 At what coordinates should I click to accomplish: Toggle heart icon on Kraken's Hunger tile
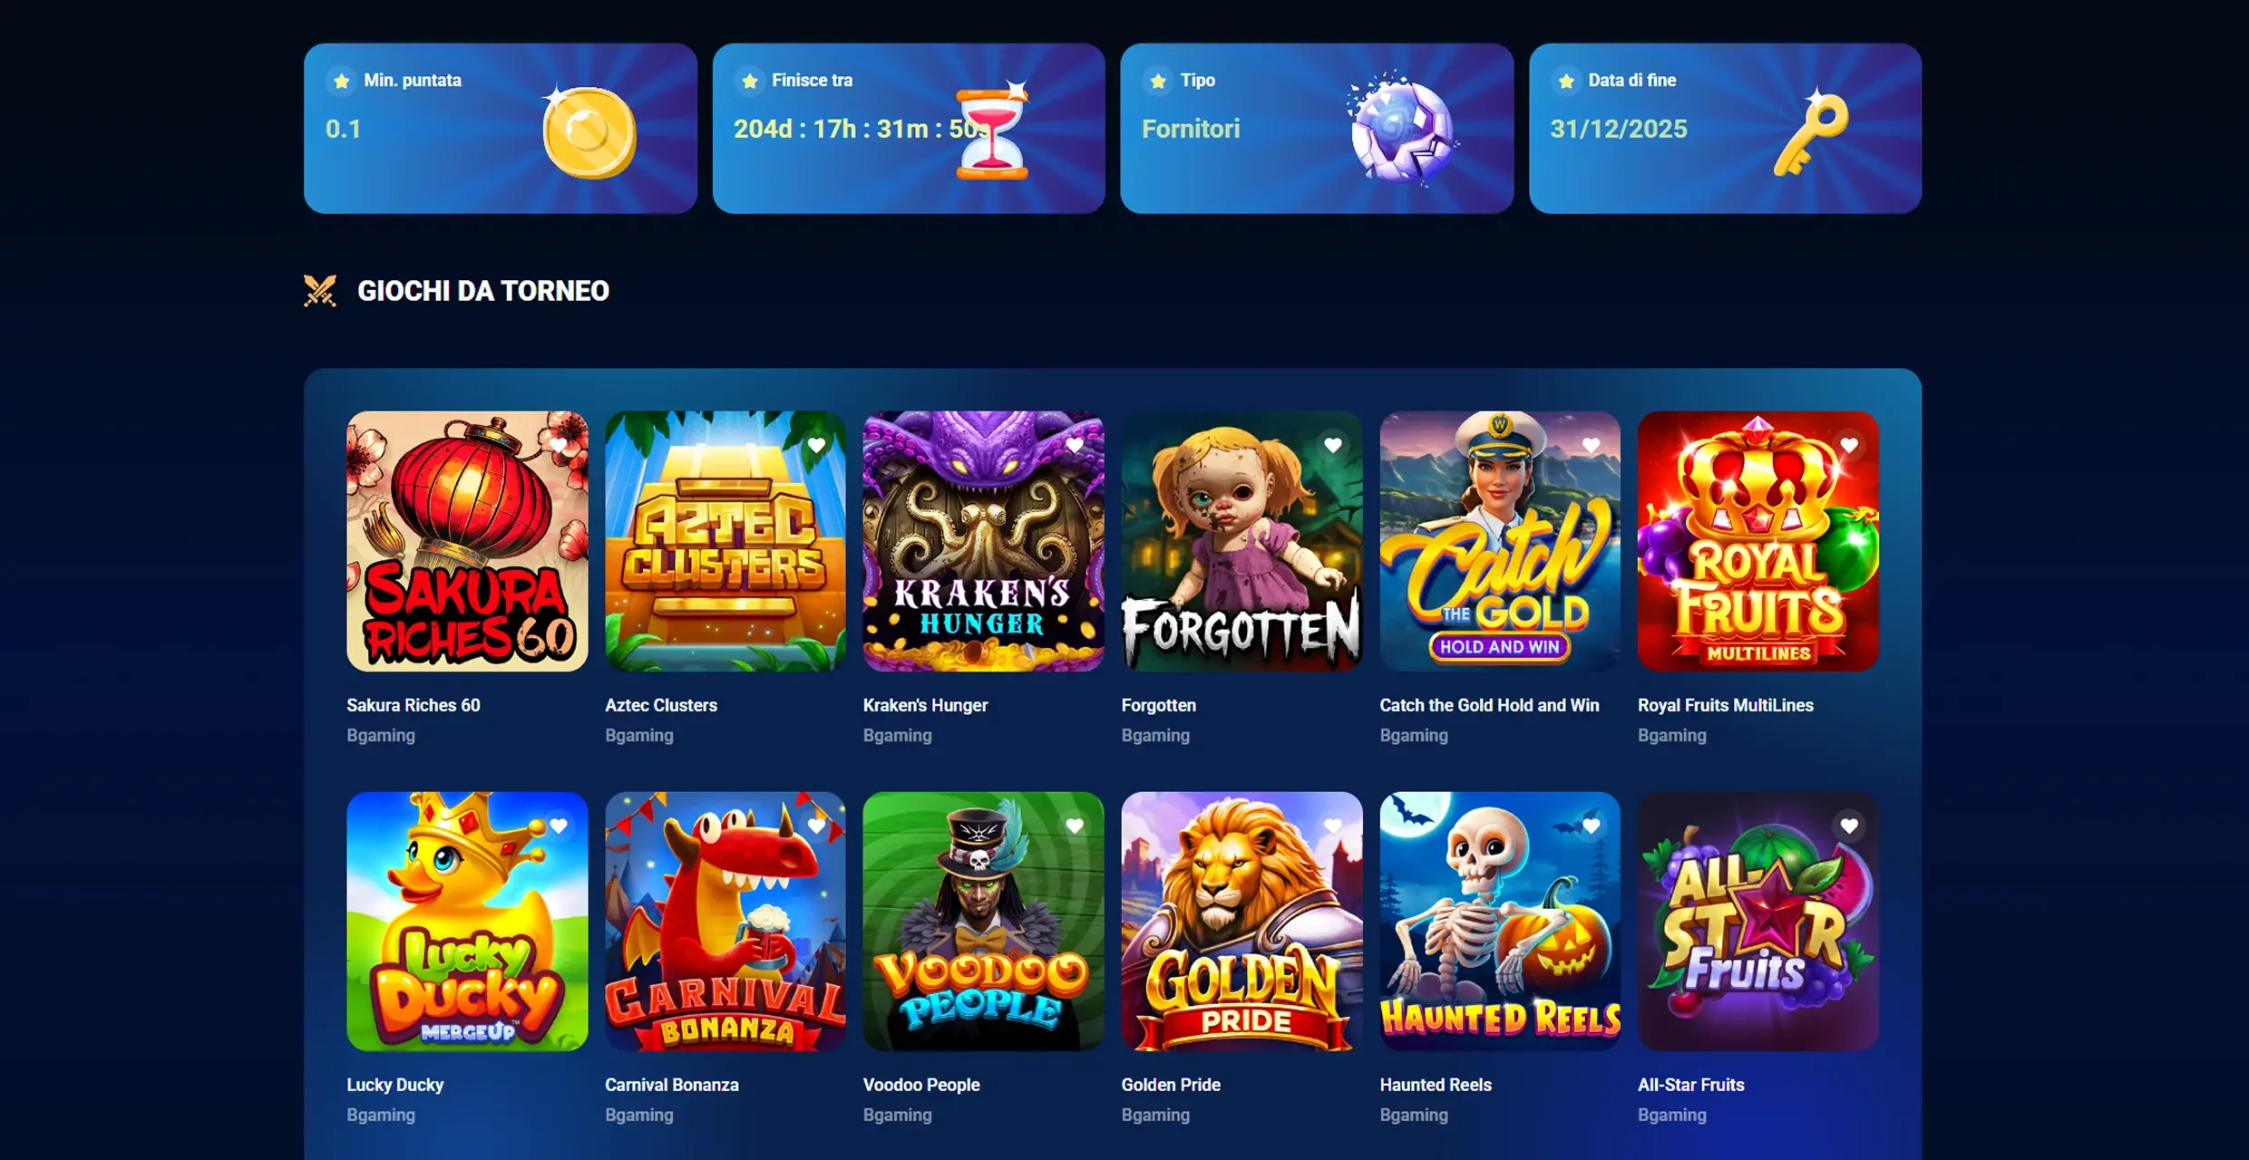pos(1075,445)
